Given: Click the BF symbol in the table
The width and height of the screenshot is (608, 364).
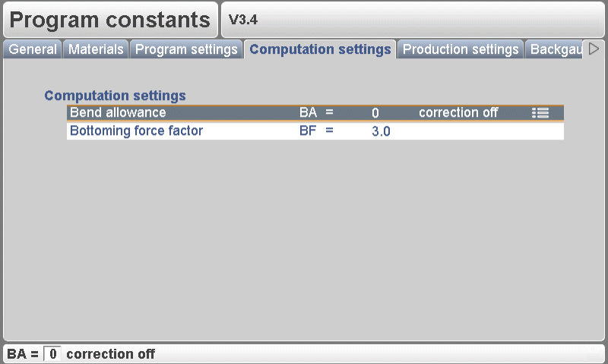Looking at the screenshot, I should click(308, 131).
